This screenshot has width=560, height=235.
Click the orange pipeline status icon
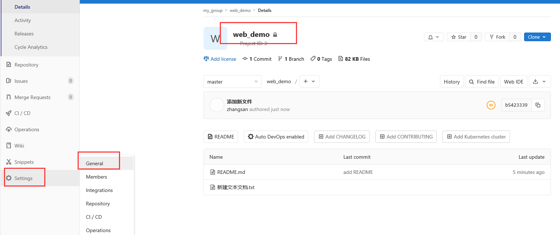pos(491,105)
